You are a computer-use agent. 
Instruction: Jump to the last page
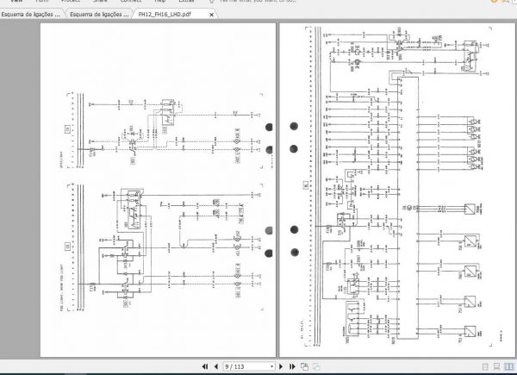292,366
